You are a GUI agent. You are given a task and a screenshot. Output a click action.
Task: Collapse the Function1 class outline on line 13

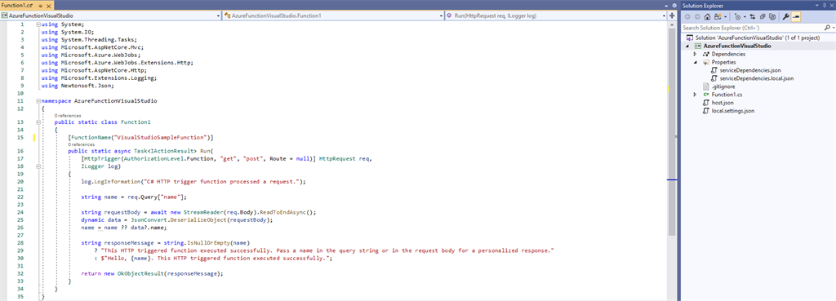tap(38, 122)
